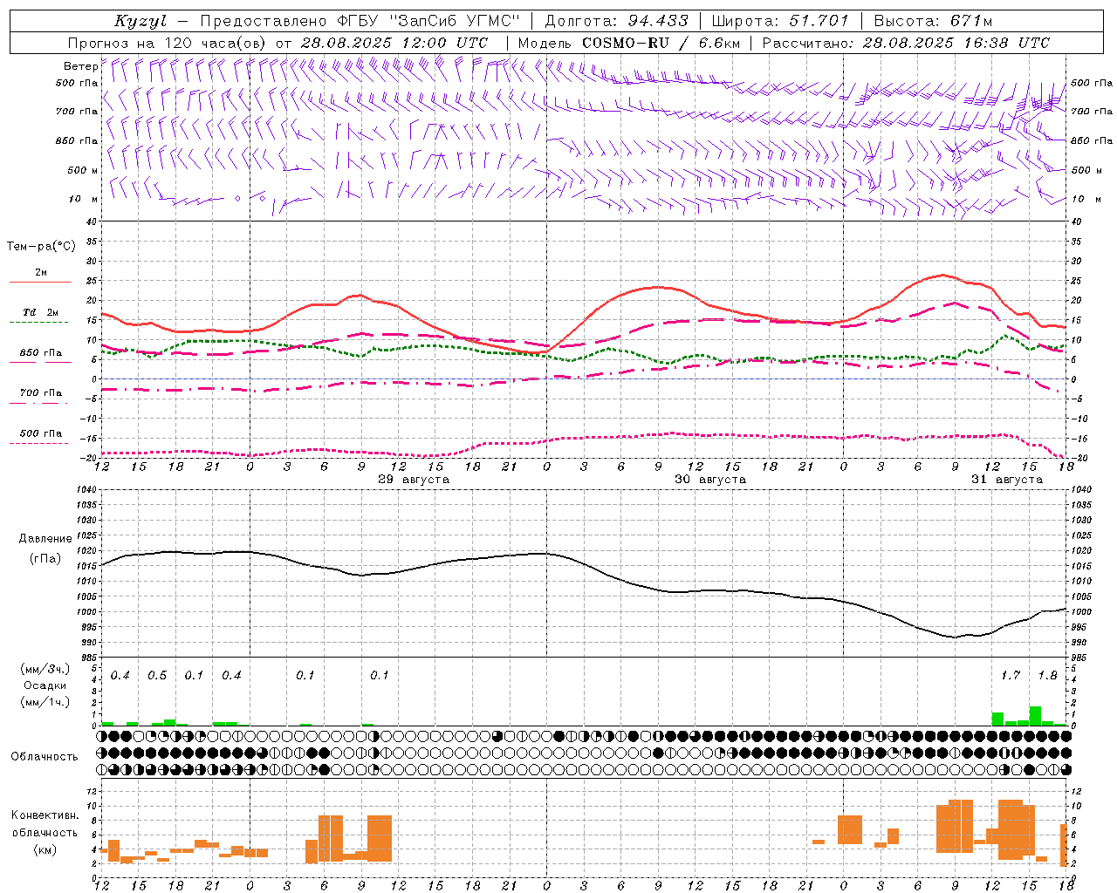Viewport: 1117px width, 893px height.
Task: Click the "0.5" three-hour precipitation value
Action: 157,676
